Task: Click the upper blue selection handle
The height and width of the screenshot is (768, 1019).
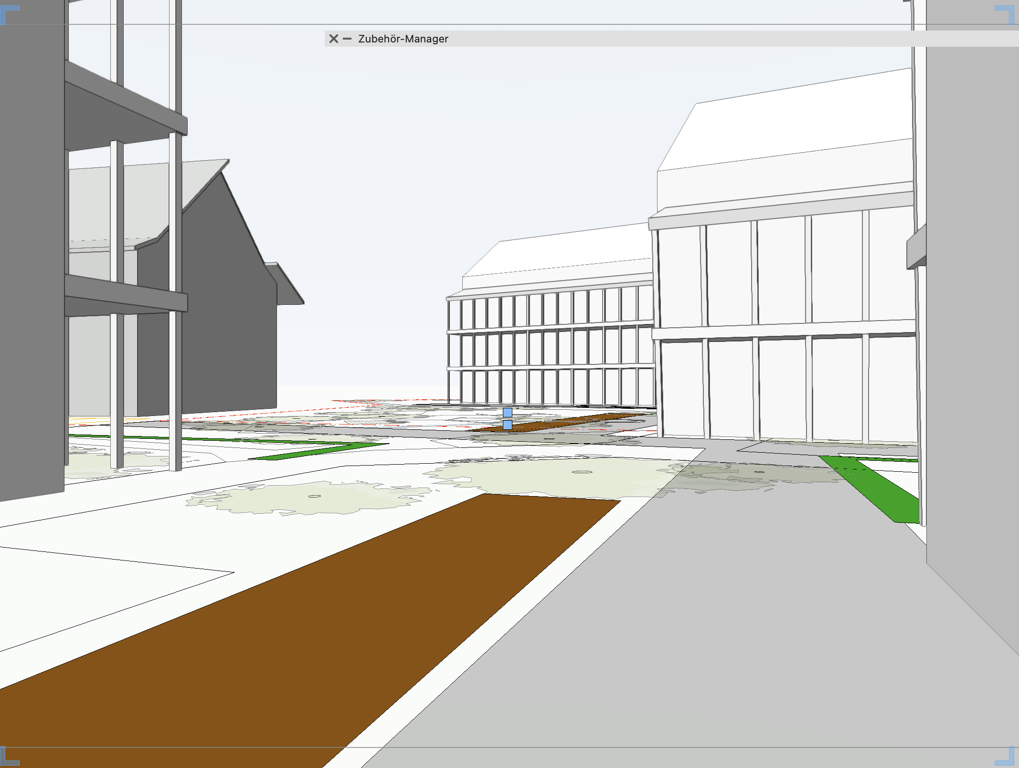Action: coord(508,412)
